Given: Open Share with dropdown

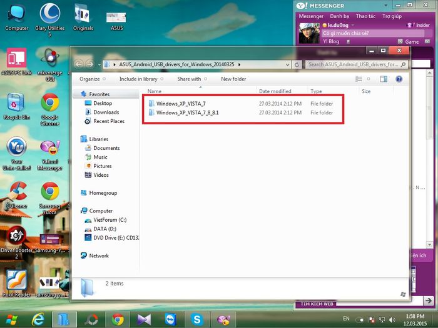Looking at the screenshot, I should (192, 79).
